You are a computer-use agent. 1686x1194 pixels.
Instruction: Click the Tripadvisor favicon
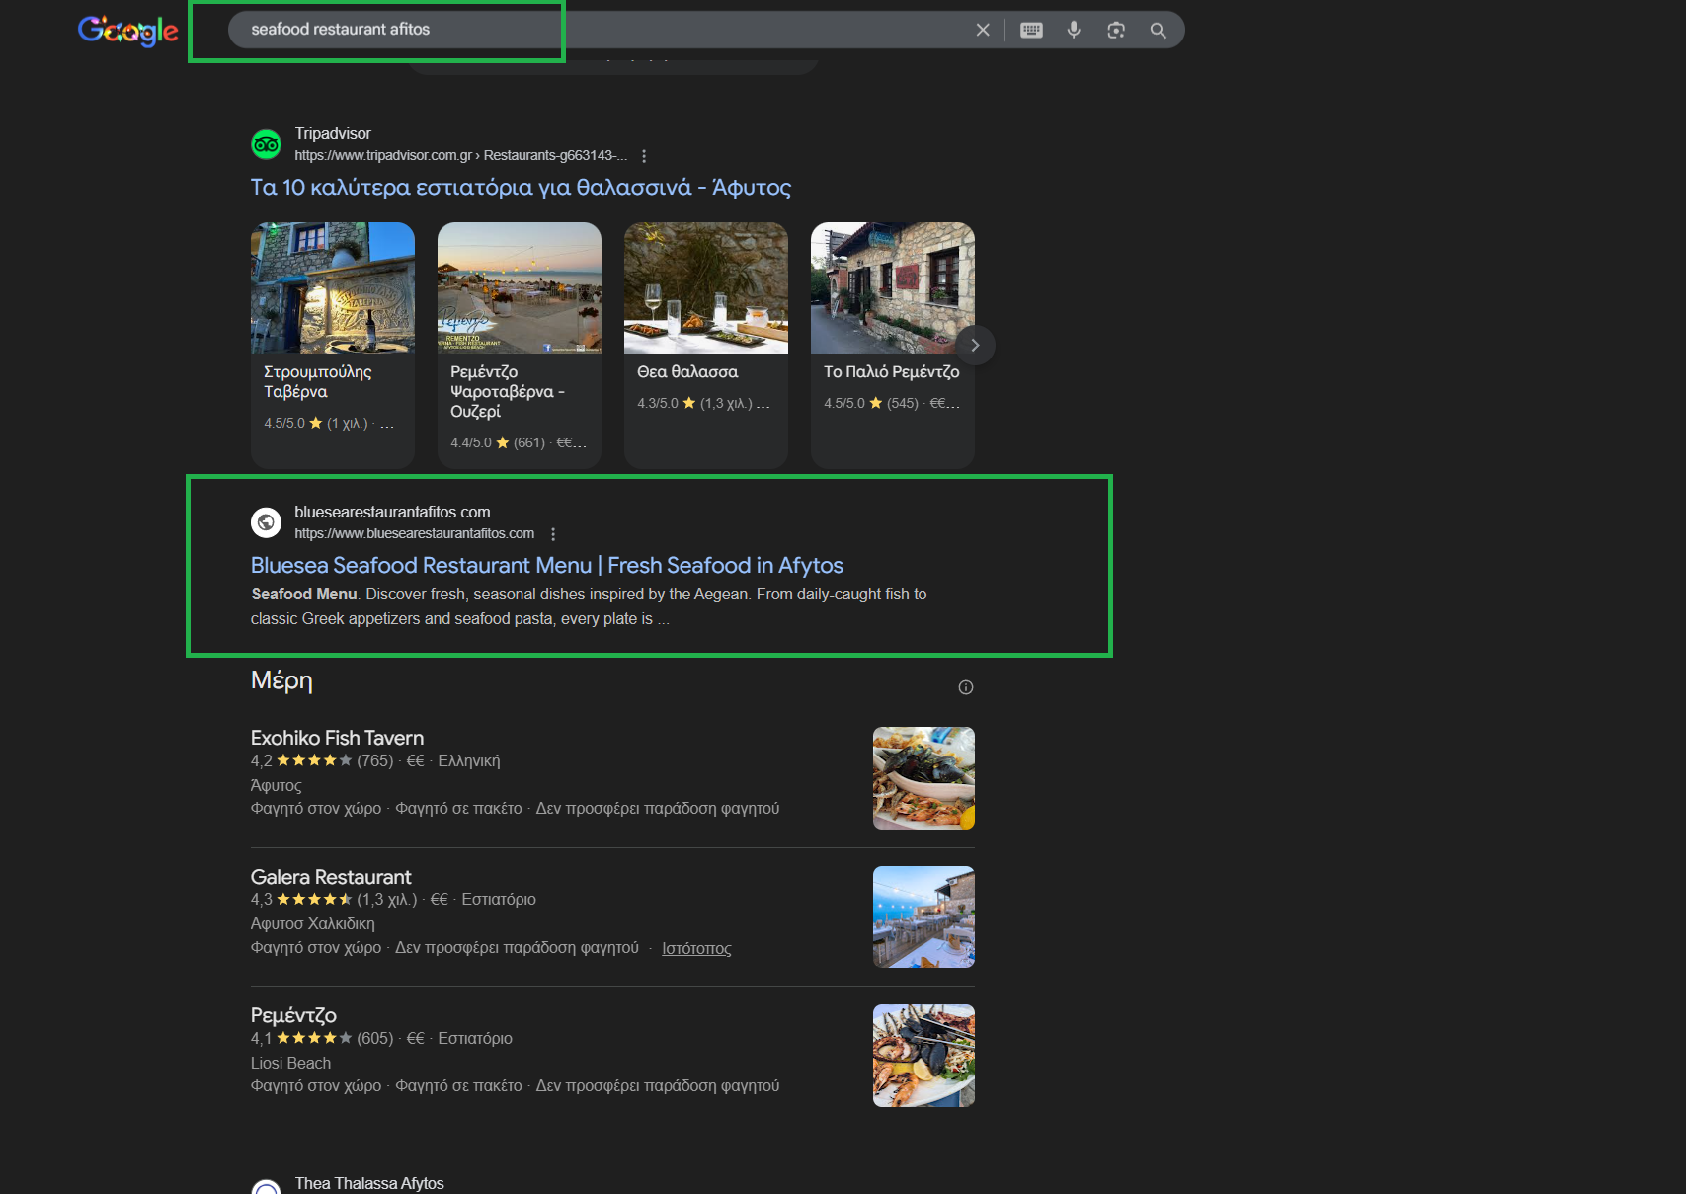click(266, 144)
